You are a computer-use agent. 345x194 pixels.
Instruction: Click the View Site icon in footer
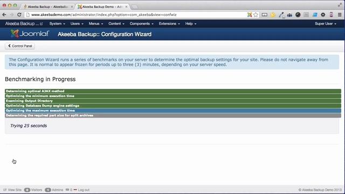tap(5, 190)
